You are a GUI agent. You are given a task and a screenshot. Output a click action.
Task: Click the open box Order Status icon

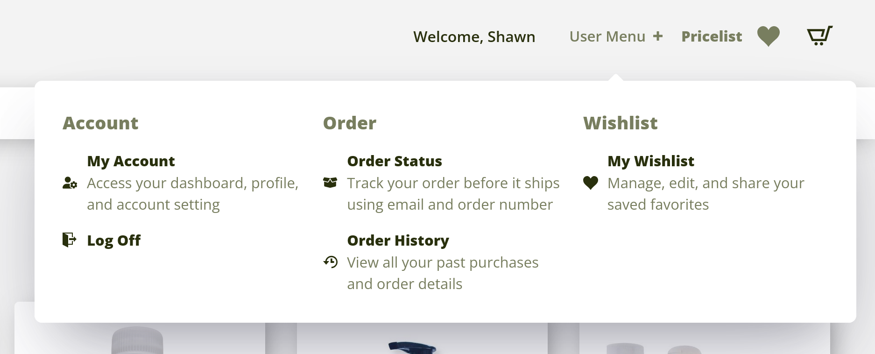point(330,183)
